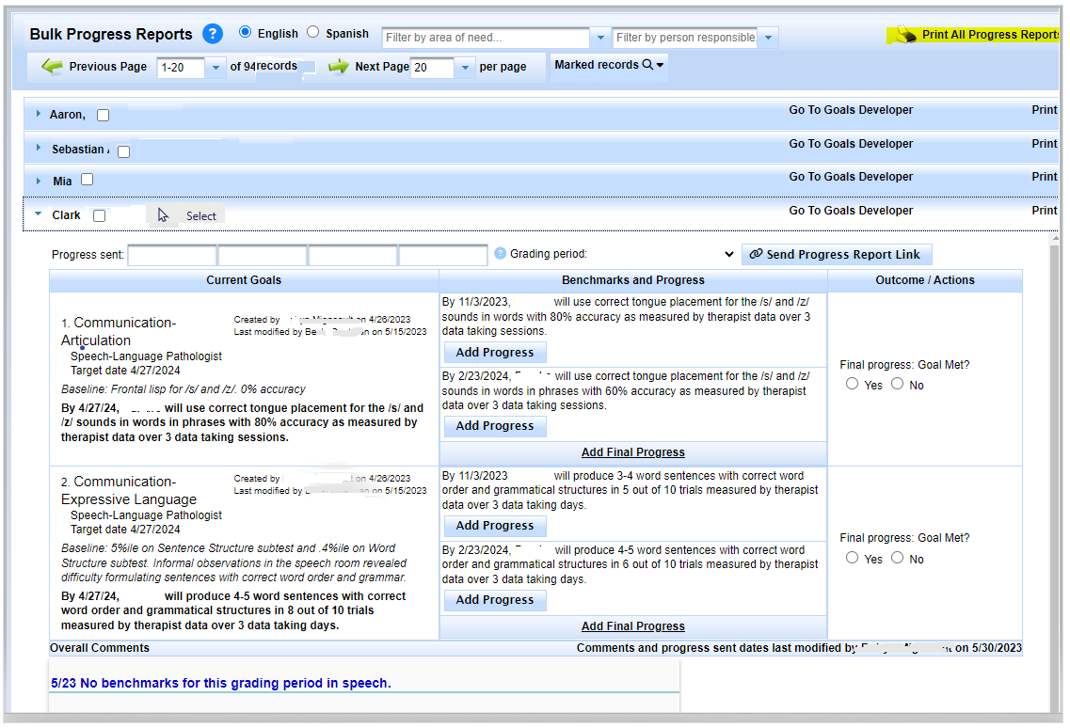The image size is (1070, 728).
Task: Click Print in Clark's row
Action: coord(1044,211)
